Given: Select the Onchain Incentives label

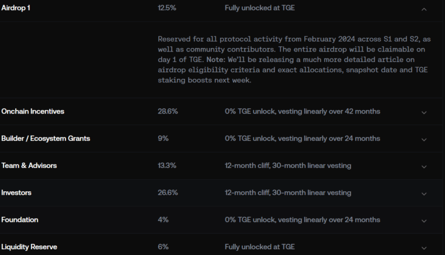Looking at the screenshot, I should 32,111.
